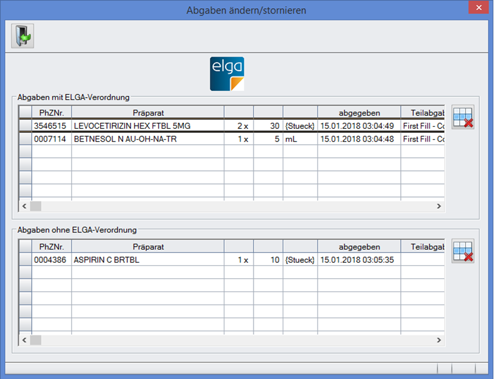Select the BETNESOL N AU-OH-NA-TR row
The height and width of the screenshot is (379, 494).
(x=147, y=139)
